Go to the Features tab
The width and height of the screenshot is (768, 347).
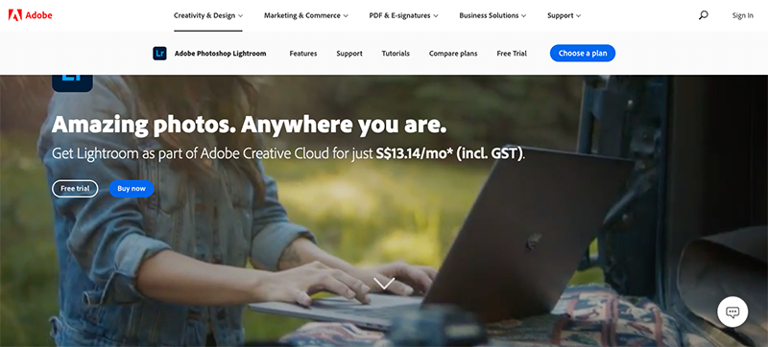coord(303,54)
